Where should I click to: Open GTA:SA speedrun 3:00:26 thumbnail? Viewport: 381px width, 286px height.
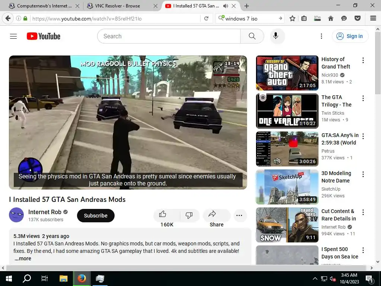(287, 149)
